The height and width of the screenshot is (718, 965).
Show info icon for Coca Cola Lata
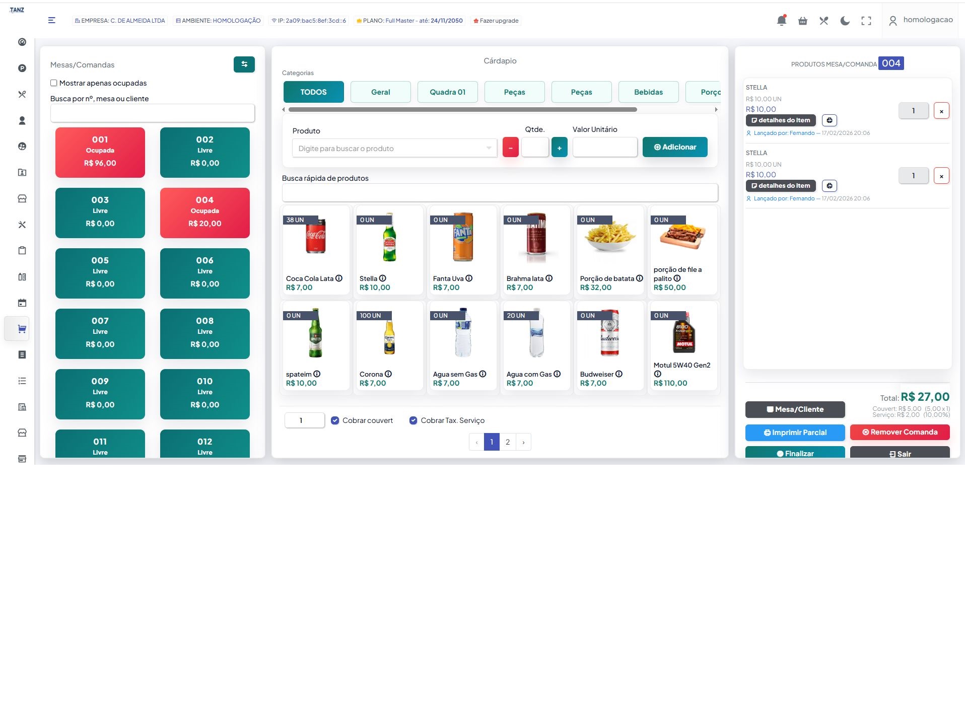[x=339, y=278]
